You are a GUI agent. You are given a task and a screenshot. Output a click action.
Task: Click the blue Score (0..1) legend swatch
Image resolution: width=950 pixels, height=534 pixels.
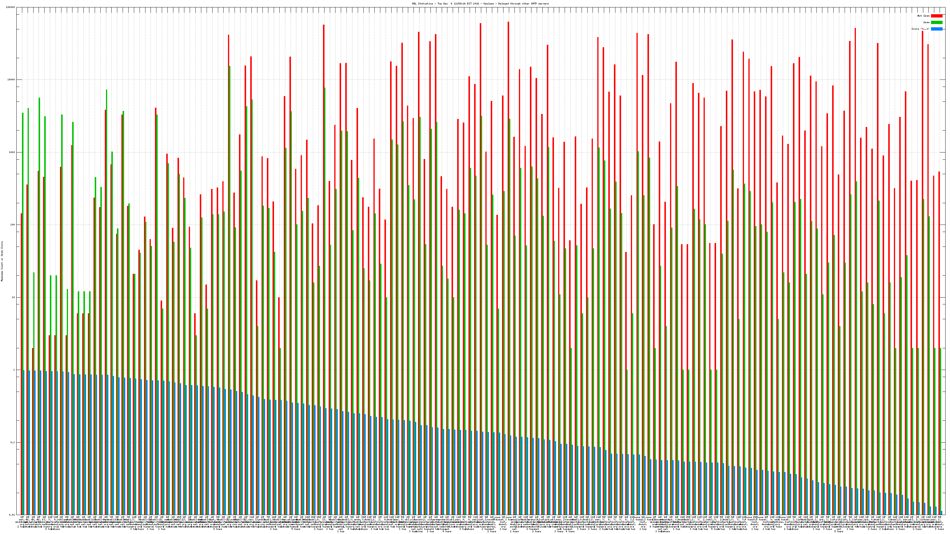click(936, 29)
